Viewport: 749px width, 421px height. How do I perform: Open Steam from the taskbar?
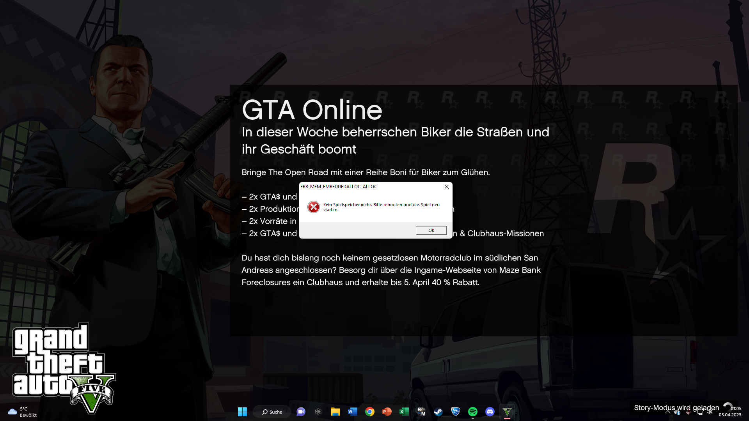point(438,412)
